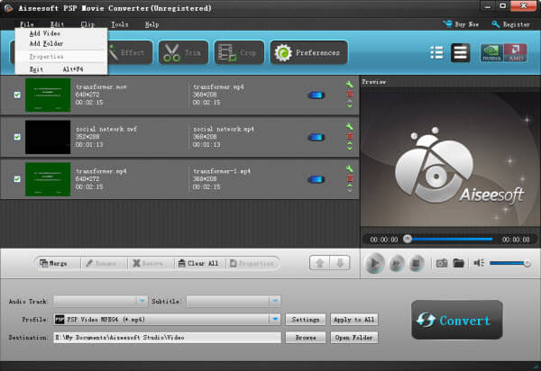Click wrench settings icon for transformer.mov
The image size is (541, 371).
pyautogui.click(x=350, y=85)
